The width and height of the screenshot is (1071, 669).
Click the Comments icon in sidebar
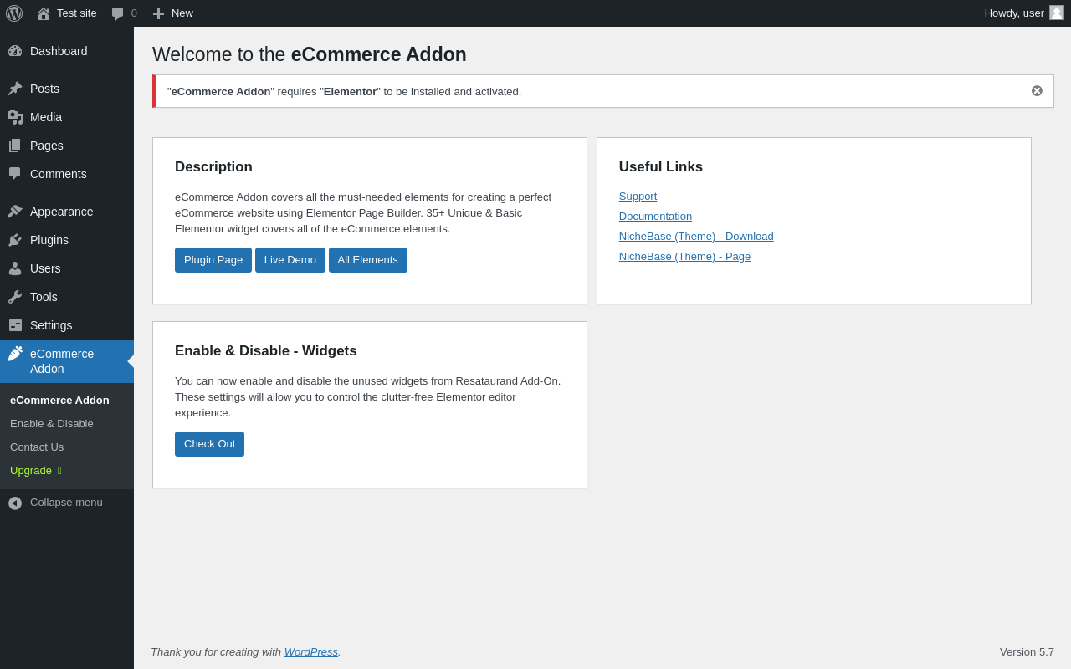click(15, 174)
